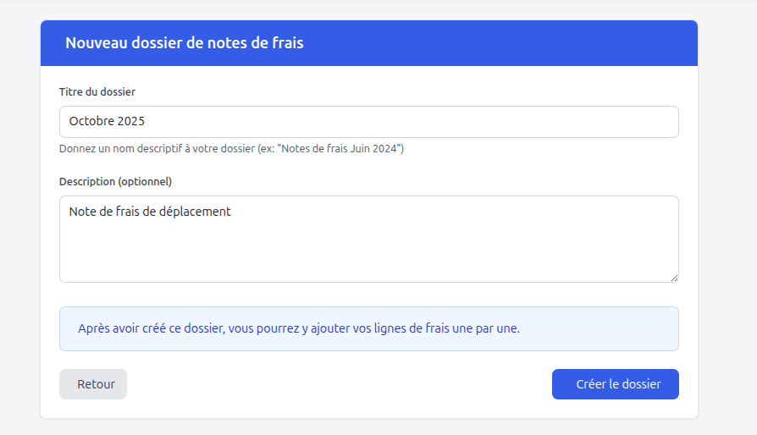The image size is (757, 435).
Task: Click empty right end of title field
Action: coord(593,122)
